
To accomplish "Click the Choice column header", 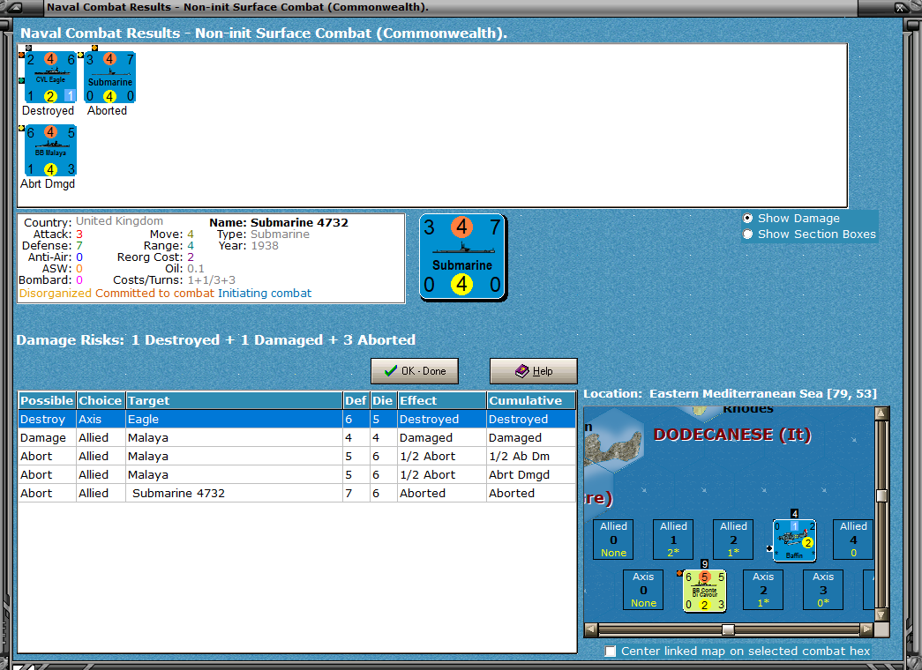I will click(x=100, y=400).
